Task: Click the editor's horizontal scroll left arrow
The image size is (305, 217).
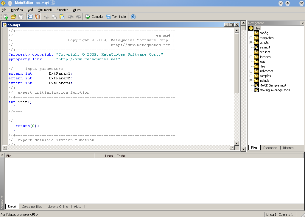Action: (4, 147)
